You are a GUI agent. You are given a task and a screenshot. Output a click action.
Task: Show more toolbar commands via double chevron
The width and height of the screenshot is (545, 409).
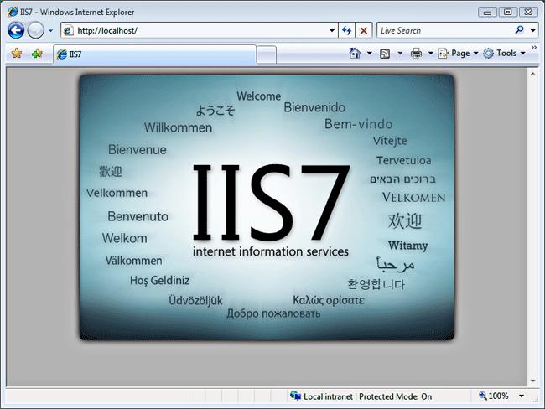534,47
